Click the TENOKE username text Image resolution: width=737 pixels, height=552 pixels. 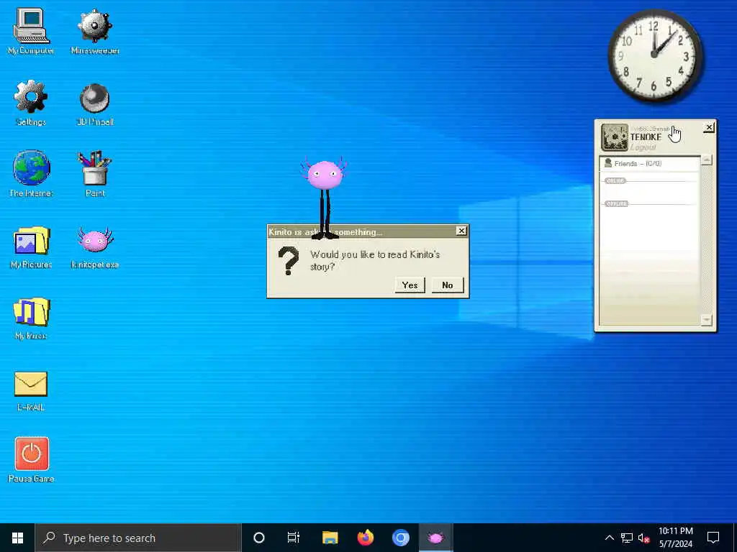pos(646,137)
